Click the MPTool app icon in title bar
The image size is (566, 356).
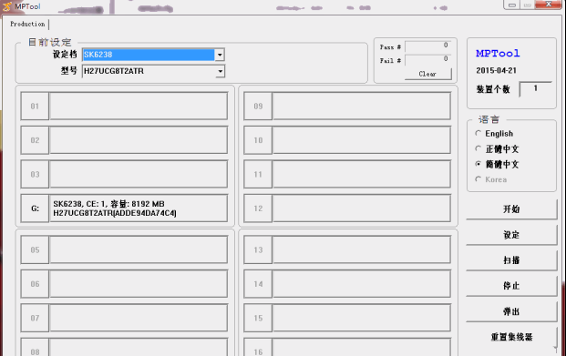(6, 6)
